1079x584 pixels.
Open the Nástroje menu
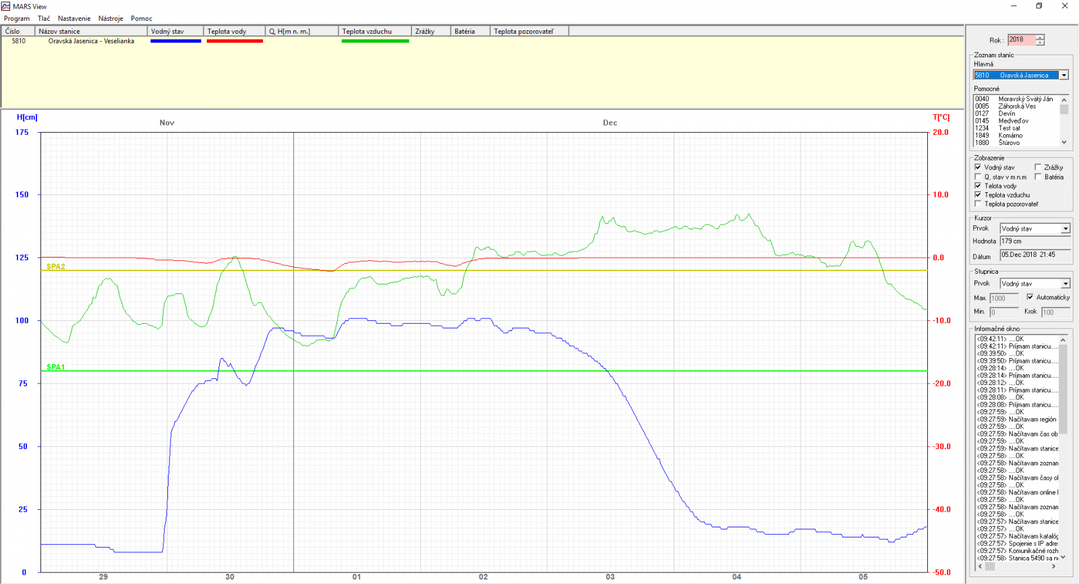[x=111, y=18]
